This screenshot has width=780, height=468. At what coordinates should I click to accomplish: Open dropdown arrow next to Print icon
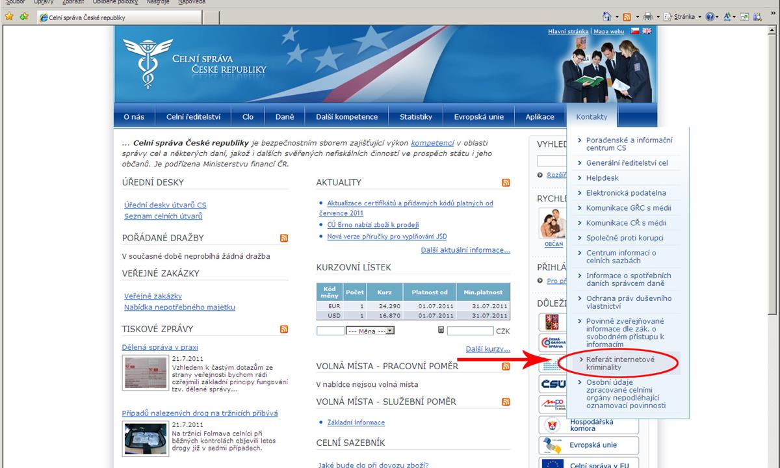coord(656,18)
